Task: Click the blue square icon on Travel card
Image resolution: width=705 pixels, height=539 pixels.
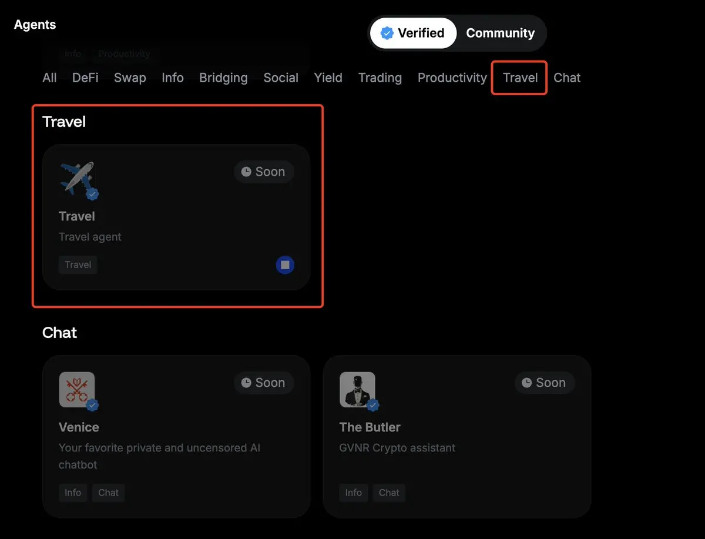Action: [285, 265]
